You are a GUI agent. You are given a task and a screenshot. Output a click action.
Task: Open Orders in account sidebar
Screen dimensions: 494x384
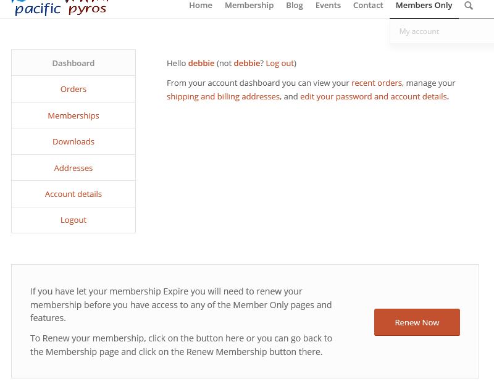pyautogui.click(x=73, y=89)
